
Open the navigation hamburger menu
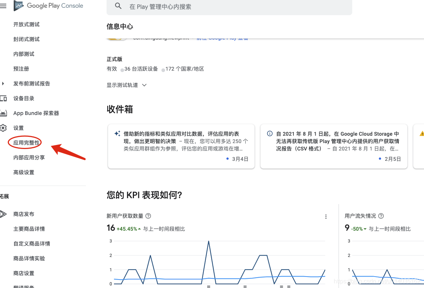pos(4,6)
